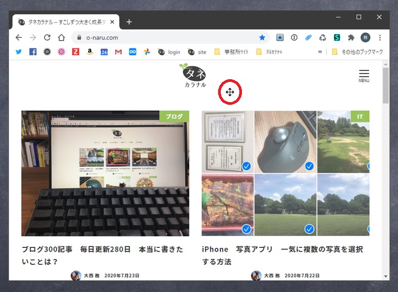Expand the タネカラナル bookmark folder
Screen dimensions: 398x292
pos(269,52)
